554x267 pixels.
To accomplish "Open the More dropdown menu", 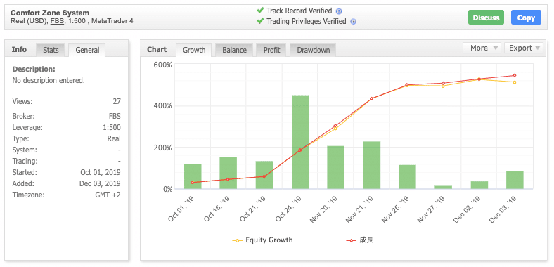I will (482, 48).
